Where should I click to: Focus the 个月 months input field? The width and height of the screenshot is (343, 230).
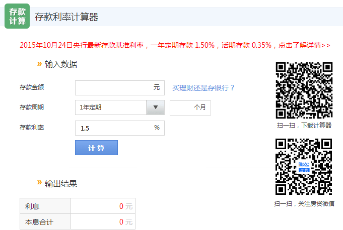click(x=190, y=107)
